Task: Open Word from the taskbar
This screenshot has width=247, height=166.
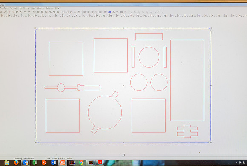Action: [x=53, y=163]
